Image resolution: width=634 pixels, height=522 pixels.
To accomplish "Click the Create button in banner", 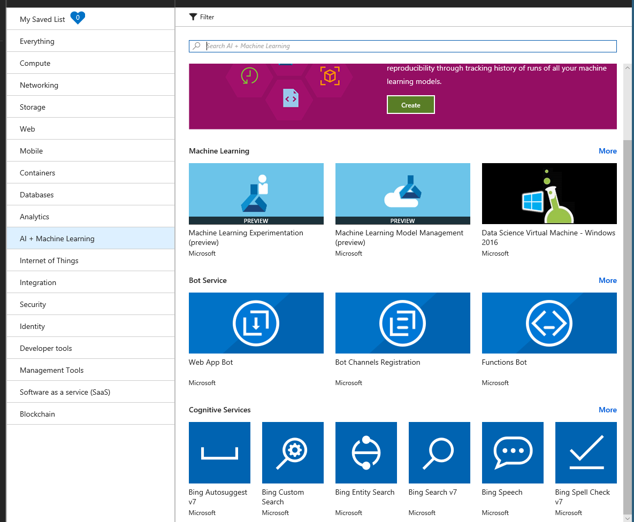I will [411, 105].
